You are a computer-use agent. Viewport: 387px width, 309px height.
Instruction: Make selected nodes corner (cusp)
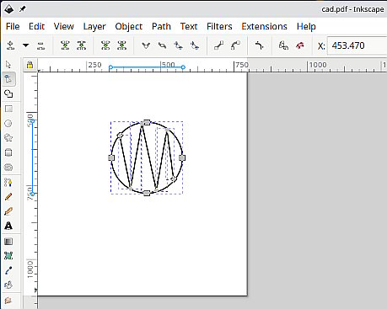pyautogui.click(x=146, y=45)
